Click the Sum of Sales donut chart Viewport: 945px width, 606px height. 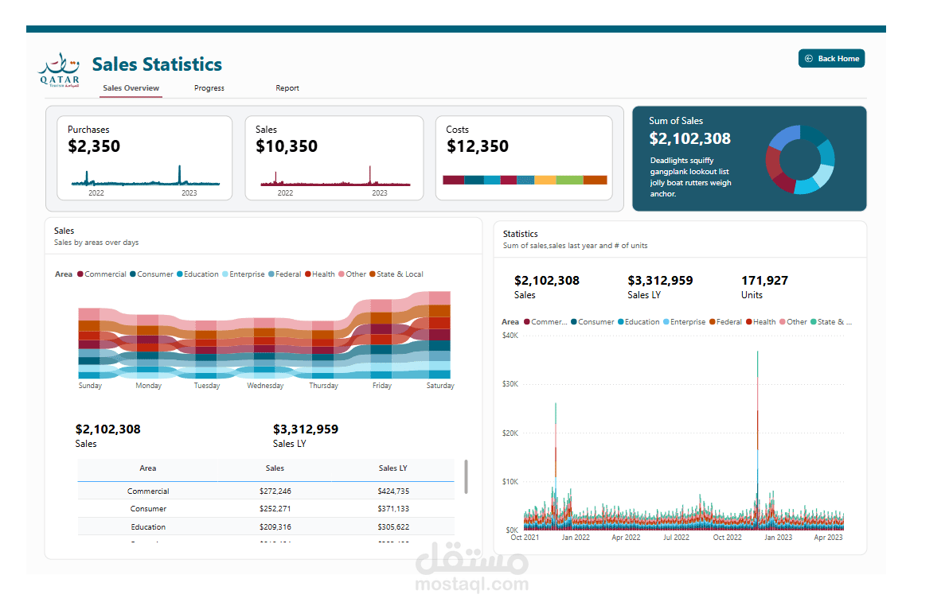pos(800,160)
